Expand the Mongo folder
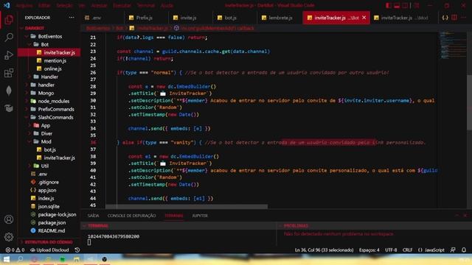The image size is (472, 265). pyautogui.click(x=49, y=93)
